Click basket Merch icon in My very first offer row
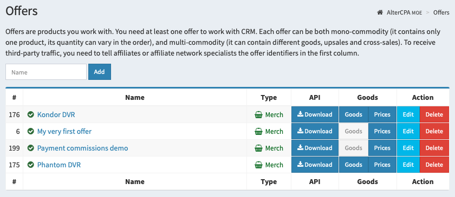This screenshot has width=455, height=197. click(x=258, y=132)
